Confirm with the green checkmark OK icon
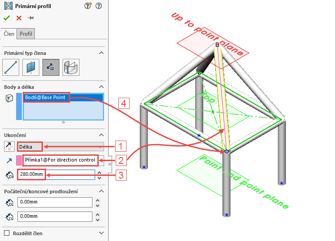 tap(7, 18)
